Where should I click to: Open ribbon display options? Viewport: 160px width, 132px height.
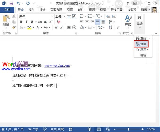coord(135,3)
